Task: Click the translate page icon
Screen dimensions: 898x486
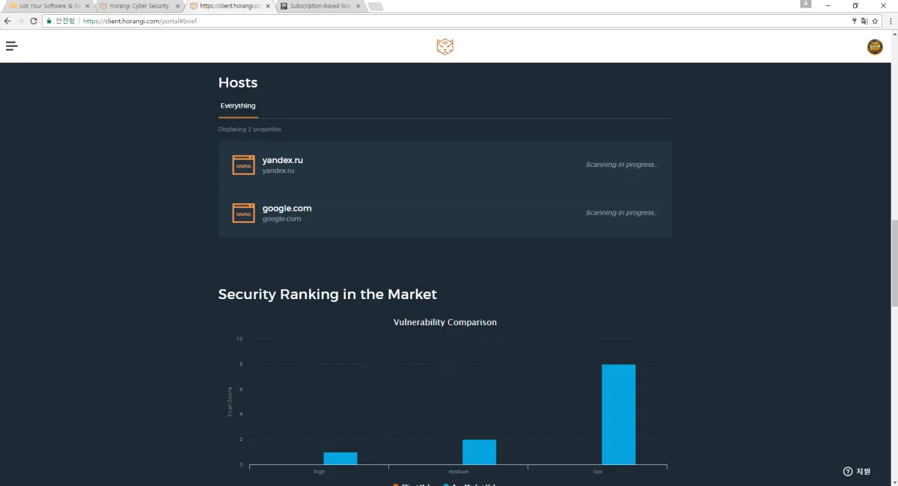Action: tap(864, 21)
